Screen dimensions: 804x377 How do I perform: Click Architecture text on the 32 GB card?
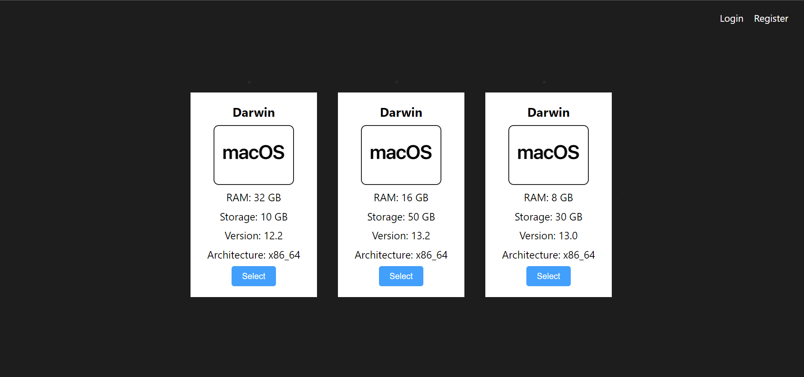(x=254, y=255)
